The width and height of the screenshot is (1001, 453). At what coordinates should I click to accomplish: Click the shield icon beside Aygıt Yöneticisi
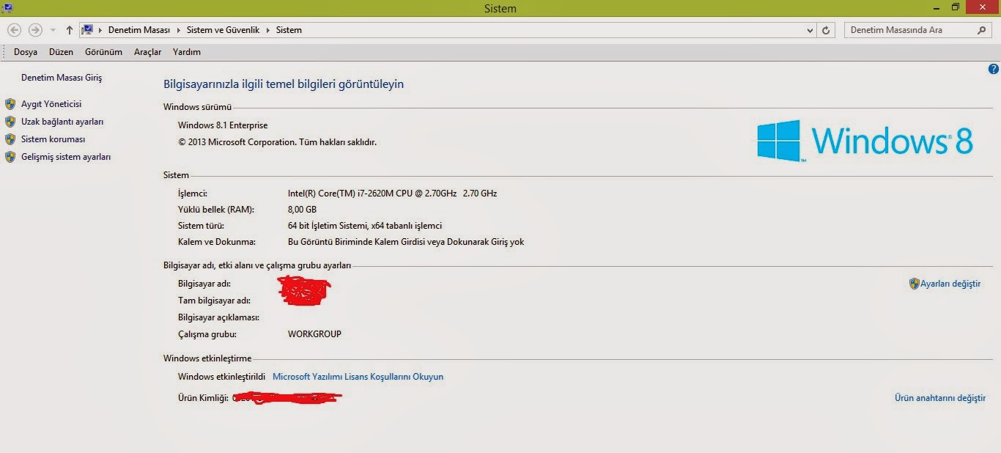10,104
